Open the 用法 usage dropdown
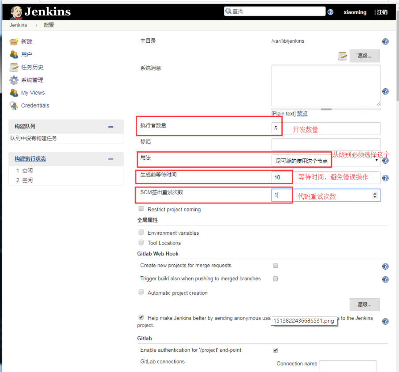 (326, 161)
